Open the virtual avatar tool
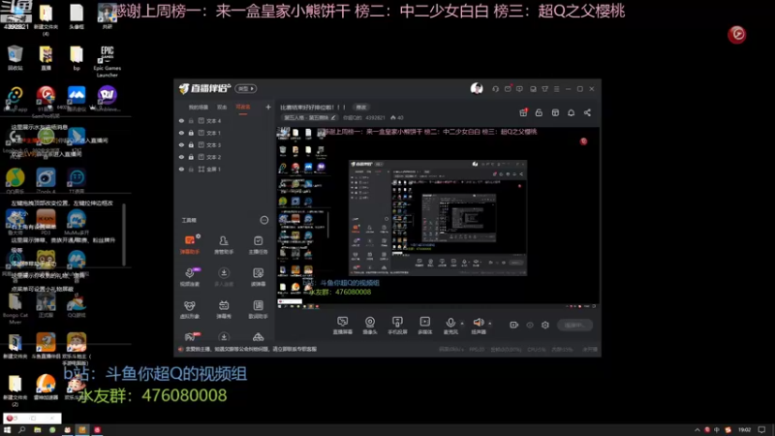 190,309
